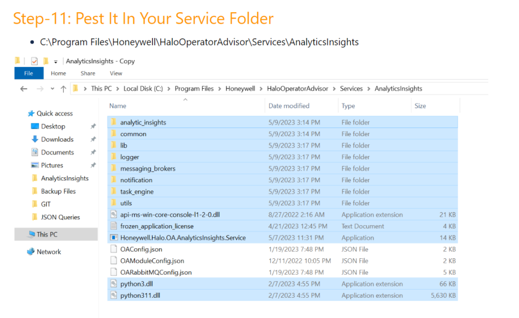519x318 pixels.
Task: Switch to the View ribbon tab
Action: pos(116,73)
